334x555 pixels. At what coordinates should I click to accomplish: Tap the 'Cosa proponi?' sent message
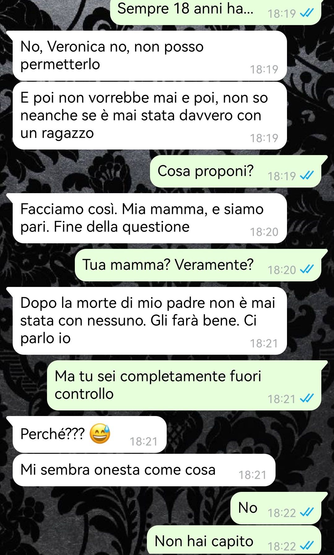pyautogui.click(x=236, y=171)
